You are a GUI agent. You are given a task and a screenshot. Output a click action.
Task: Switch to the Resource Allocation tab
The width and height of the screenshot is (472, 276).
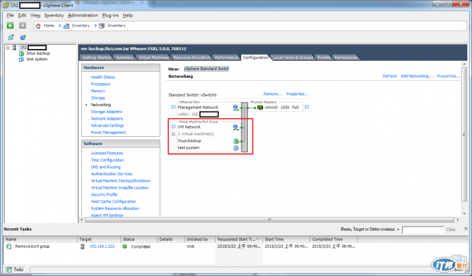(192, 57)
